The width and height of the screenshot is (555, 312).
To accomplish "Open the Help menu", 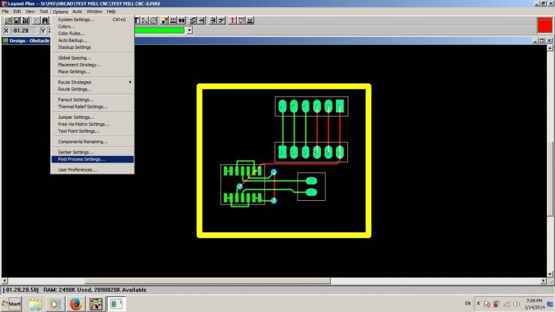I will point(111,11).
